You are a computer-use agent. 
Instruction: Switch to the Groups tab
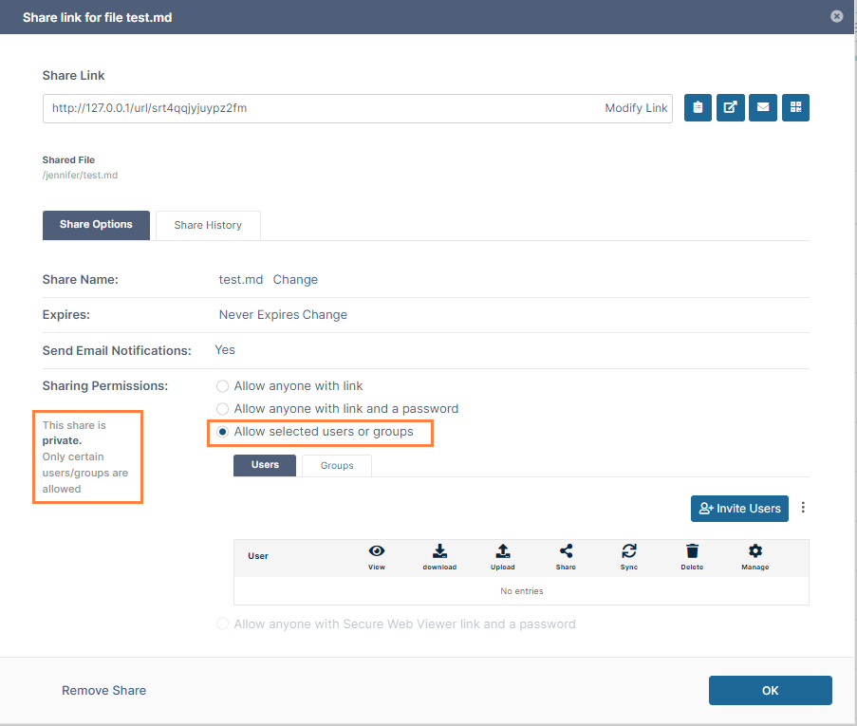pos(337,466)
